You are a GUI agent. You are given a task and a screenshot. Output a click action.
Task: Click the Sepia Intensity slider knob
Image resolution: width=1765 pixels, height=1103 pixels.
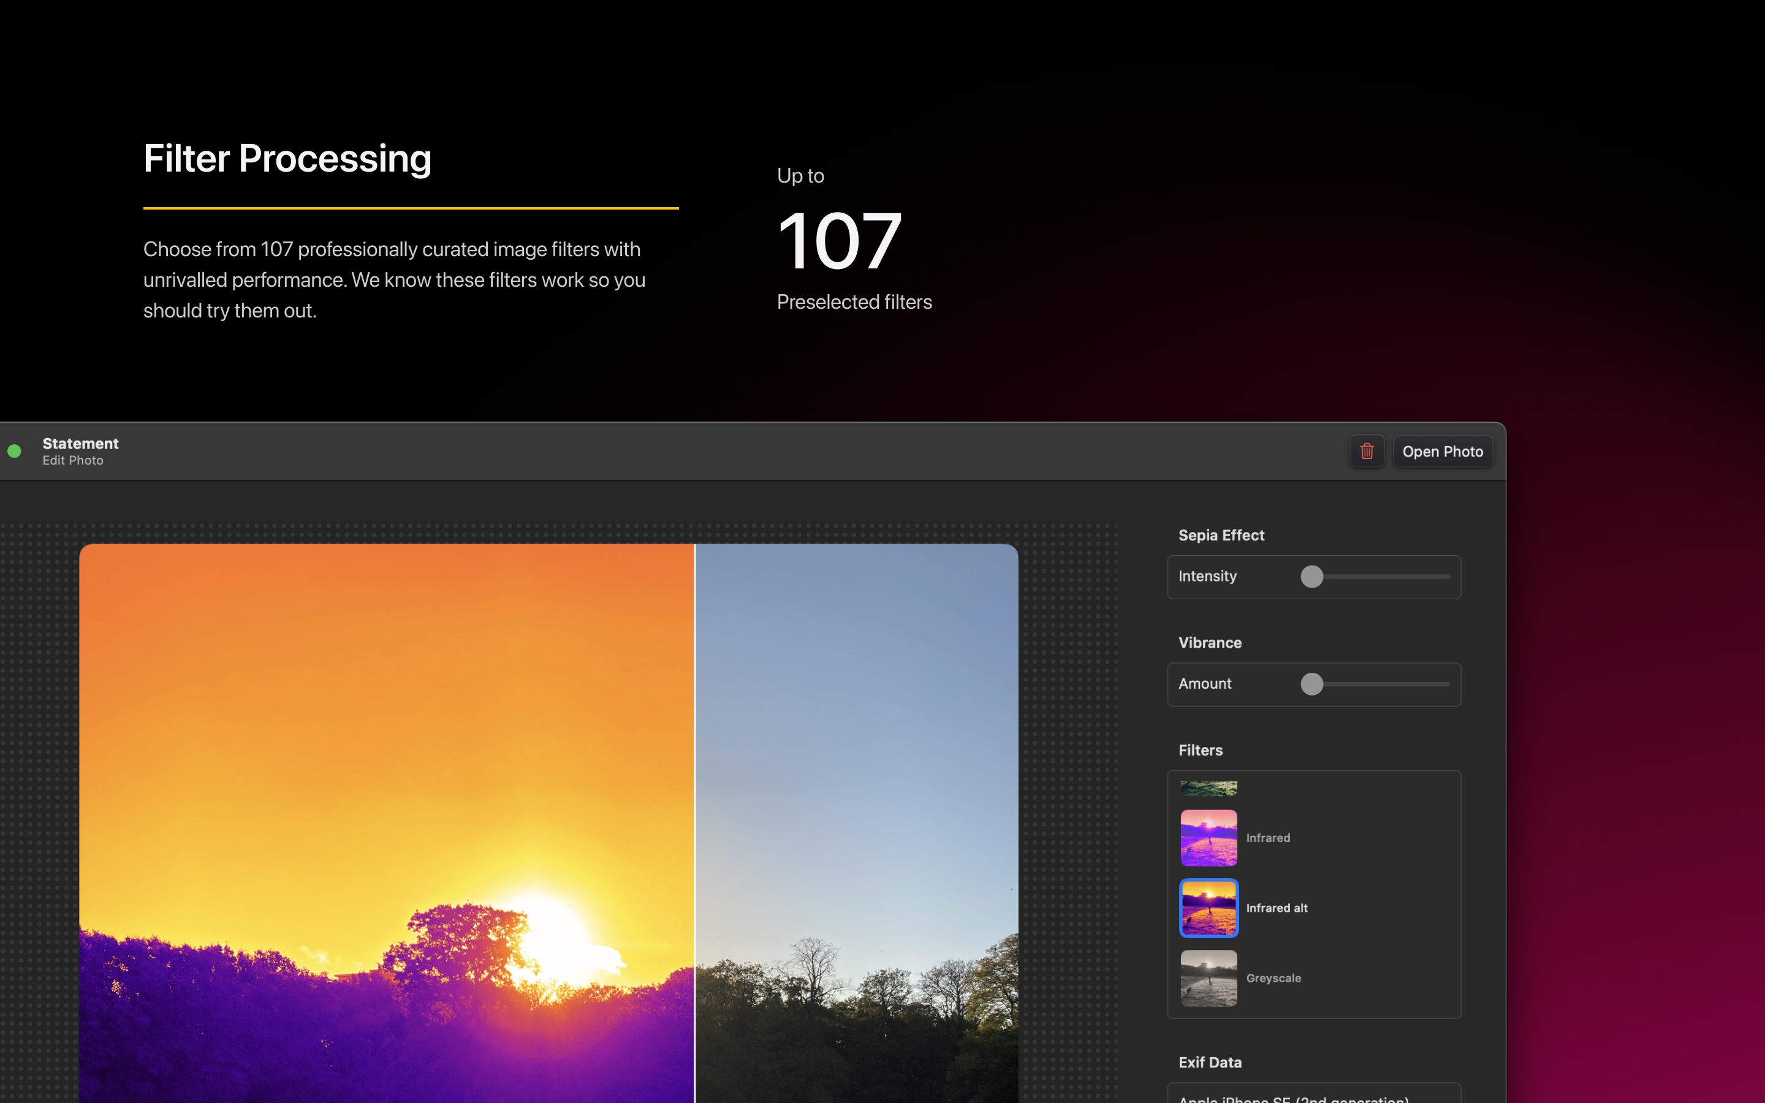(x=1311, y=576)
